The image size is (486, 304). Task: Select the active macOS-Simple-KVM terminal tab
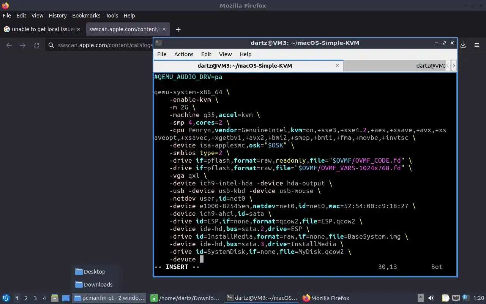point(248,65)
